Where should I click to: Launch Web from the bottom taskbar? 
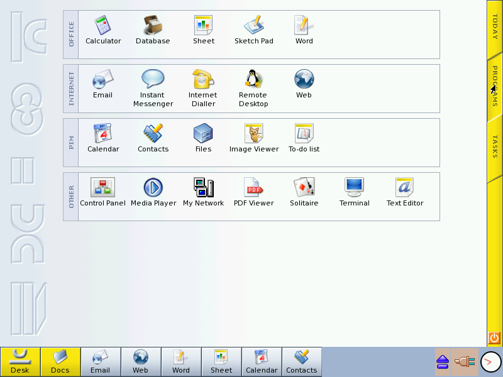[141, 362]
